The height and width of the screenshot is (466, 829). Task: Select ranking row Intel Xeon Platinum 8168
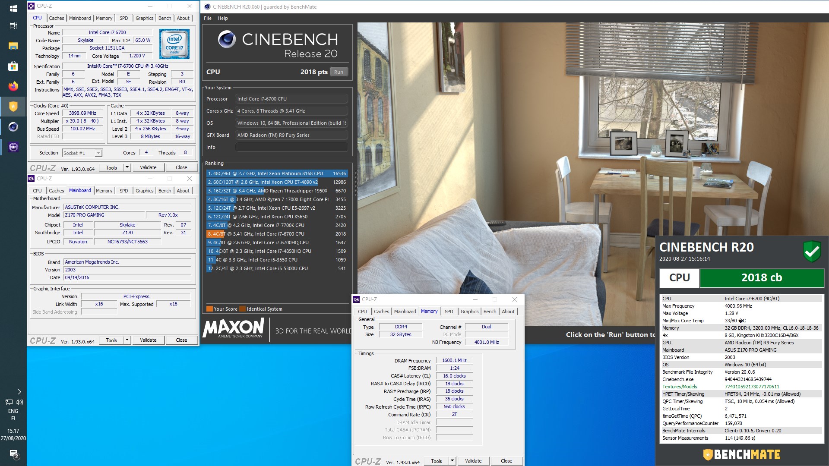276,173
